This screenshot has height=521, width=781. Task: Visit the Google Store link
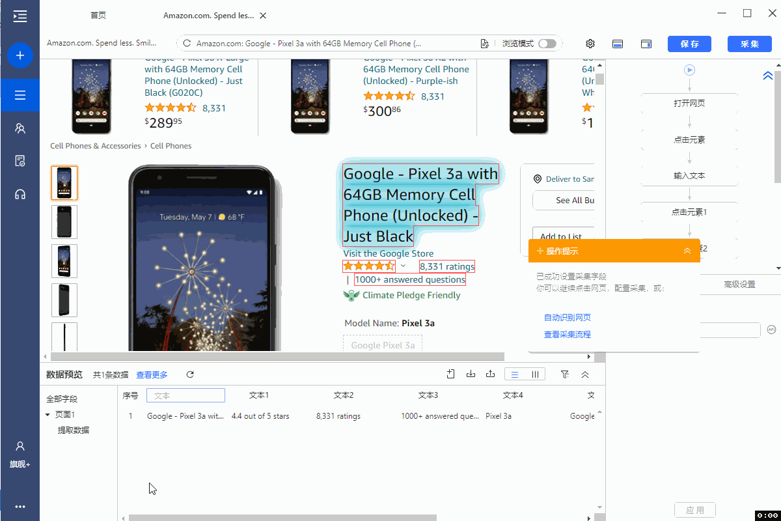point(389,253)
